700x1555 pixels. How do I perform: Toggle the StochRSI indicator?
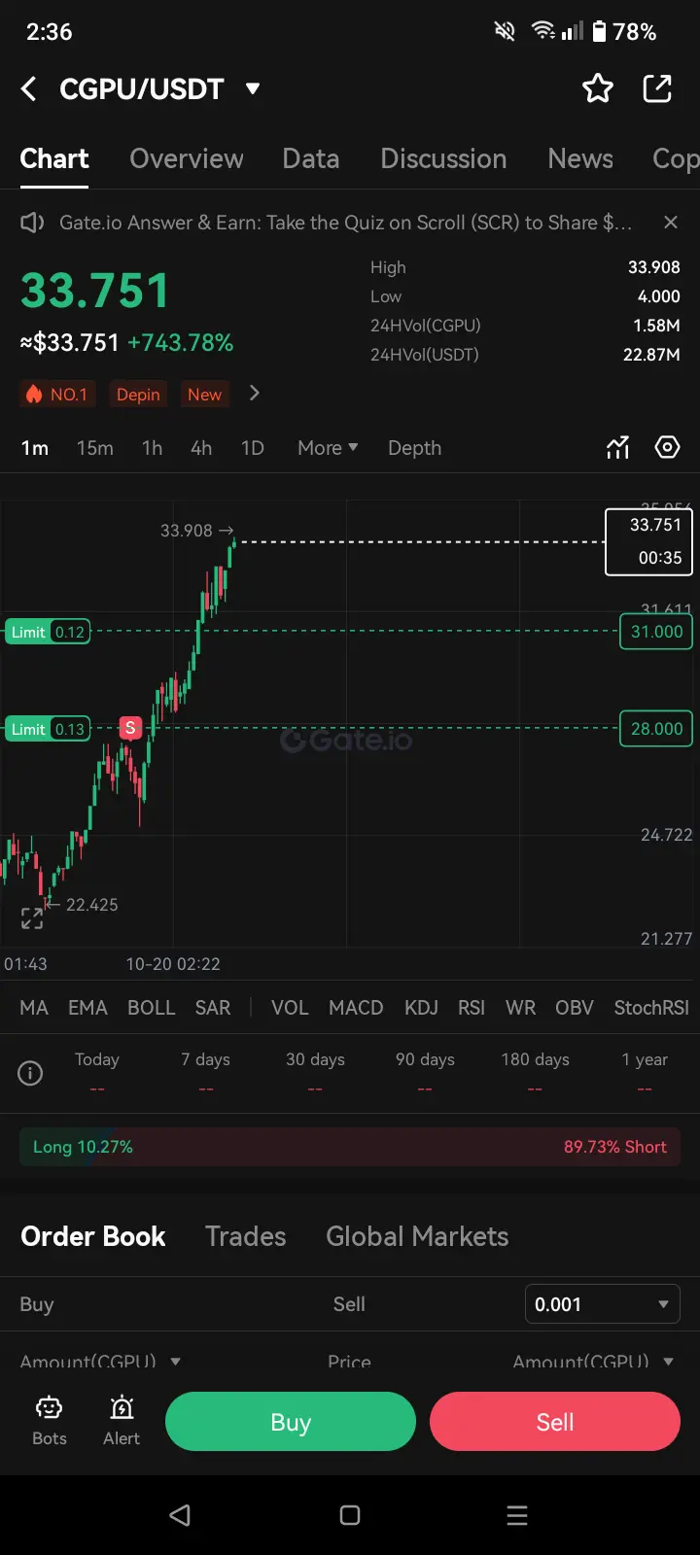point(651,1008)
